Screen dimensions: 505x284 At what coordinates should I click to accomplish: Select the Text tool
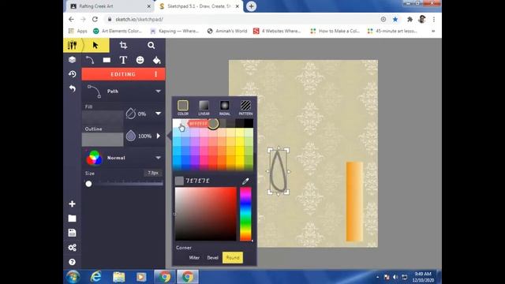[x=123, y=60]
